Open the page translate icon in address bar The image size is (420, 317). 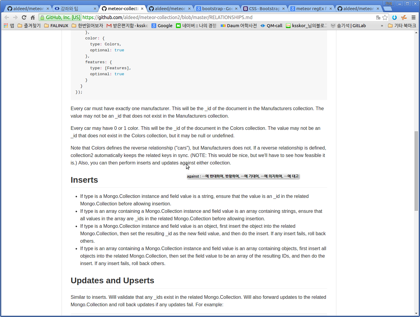point(378,18)
